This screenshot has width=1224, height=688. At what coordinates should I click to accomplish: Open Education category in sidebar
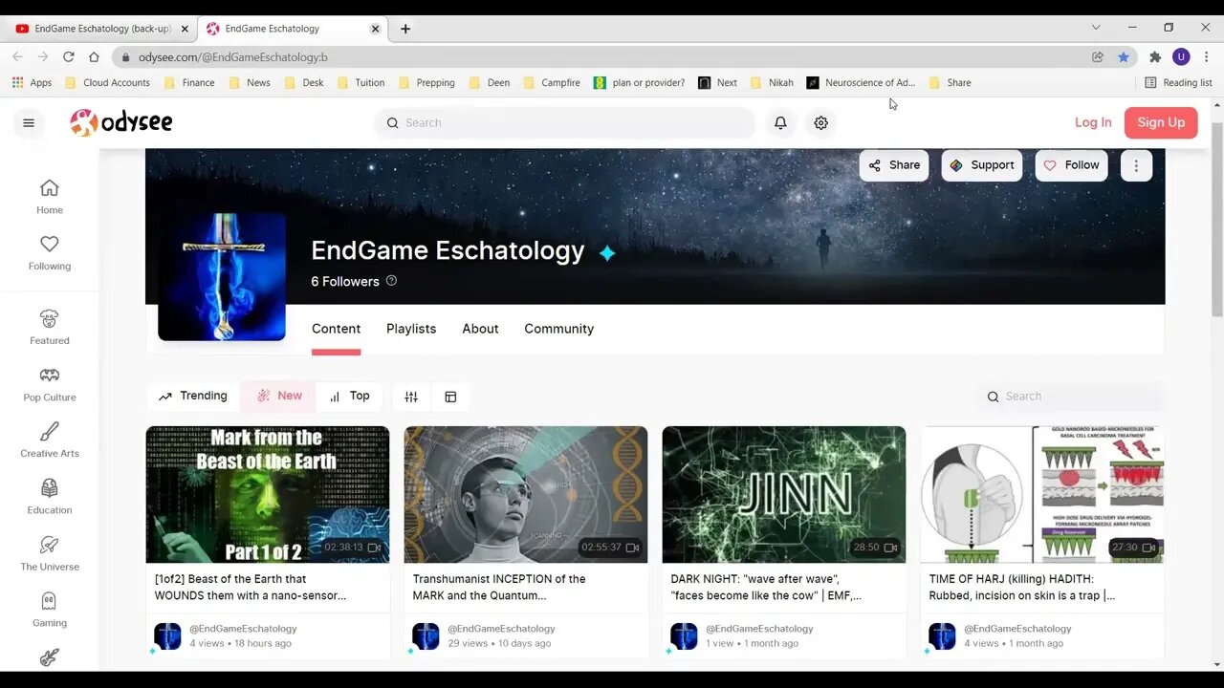click(50, 497)
